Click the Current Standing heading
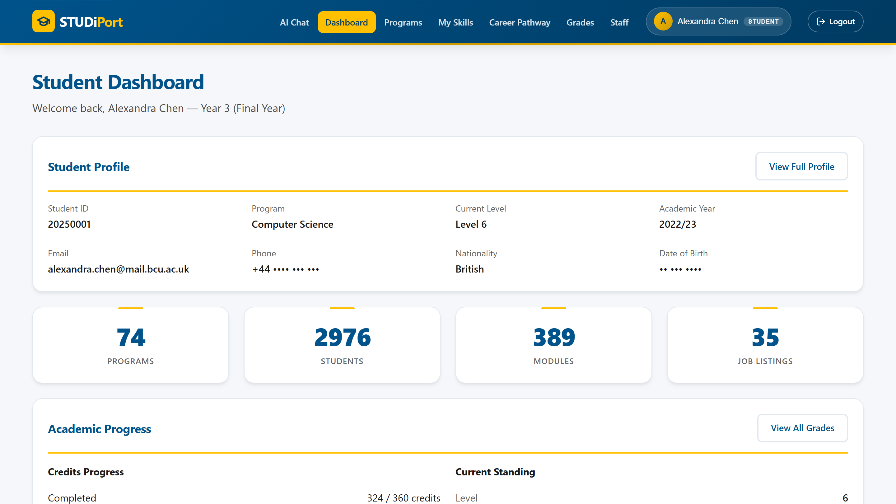 pyautogui.click(x=495, y=472)
